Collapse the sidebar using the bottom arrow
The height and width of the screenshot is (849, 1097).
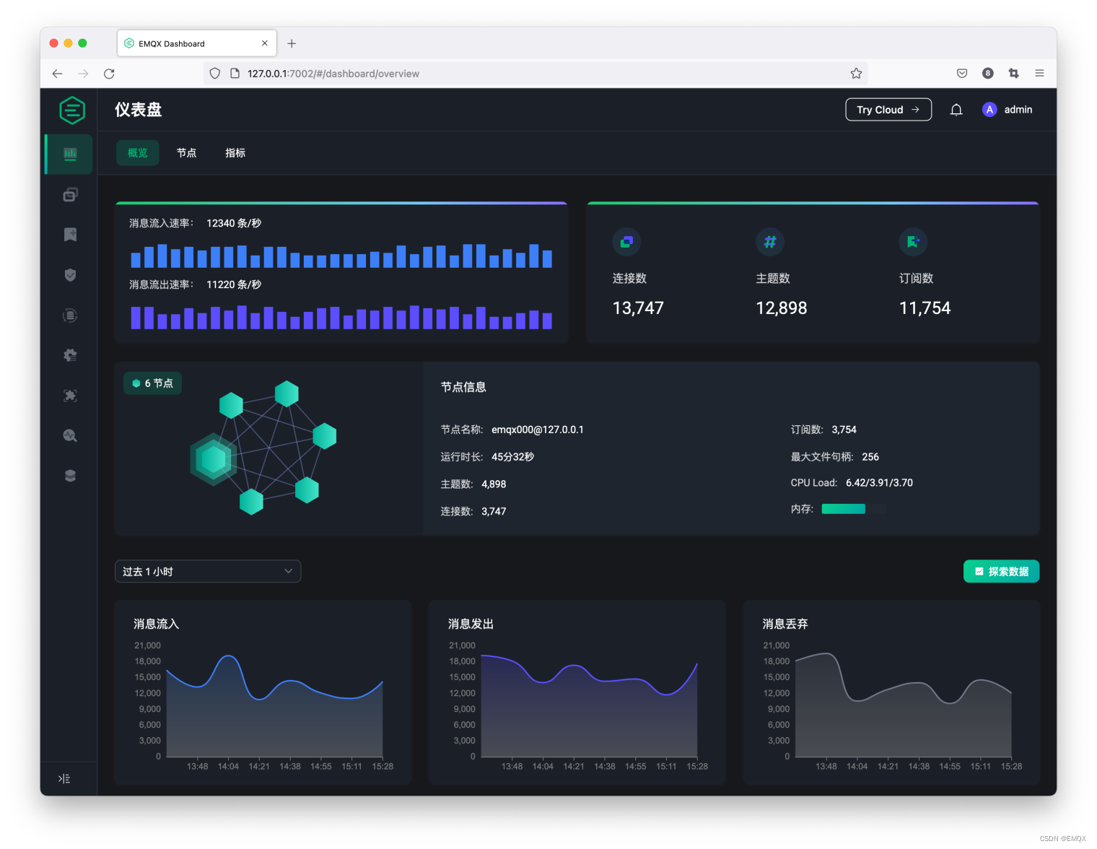(64, 778)
